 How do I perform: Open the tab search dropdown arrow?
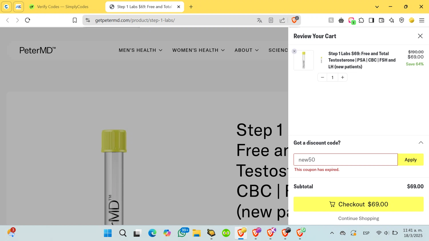[x=377, y=7]
